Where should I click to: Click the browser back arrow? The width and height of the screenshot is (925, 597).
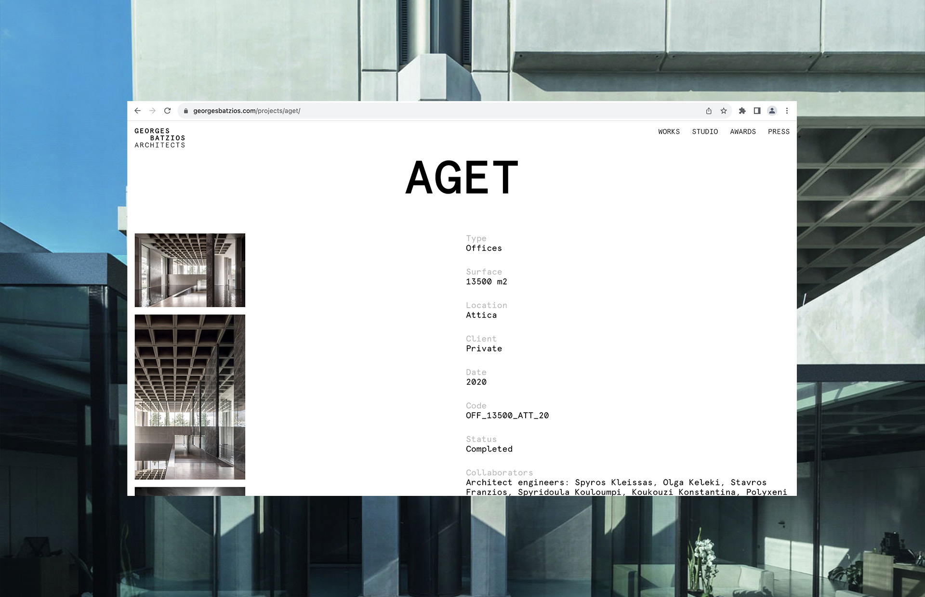pyautogui.click(x=137, y=111)
